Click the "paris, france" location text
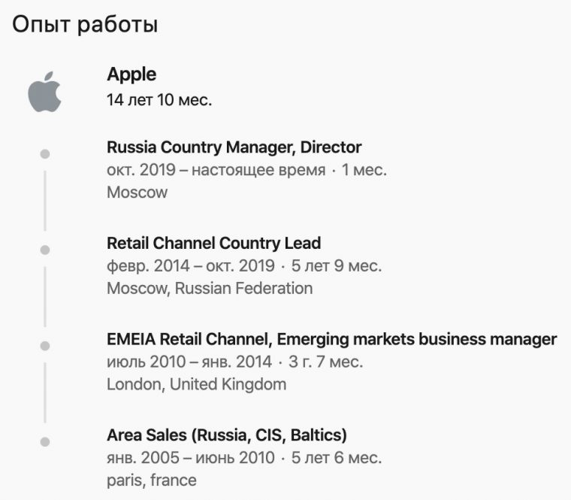Image resolution: width=571 pixels, height=500 pixels. click(151, 480)
